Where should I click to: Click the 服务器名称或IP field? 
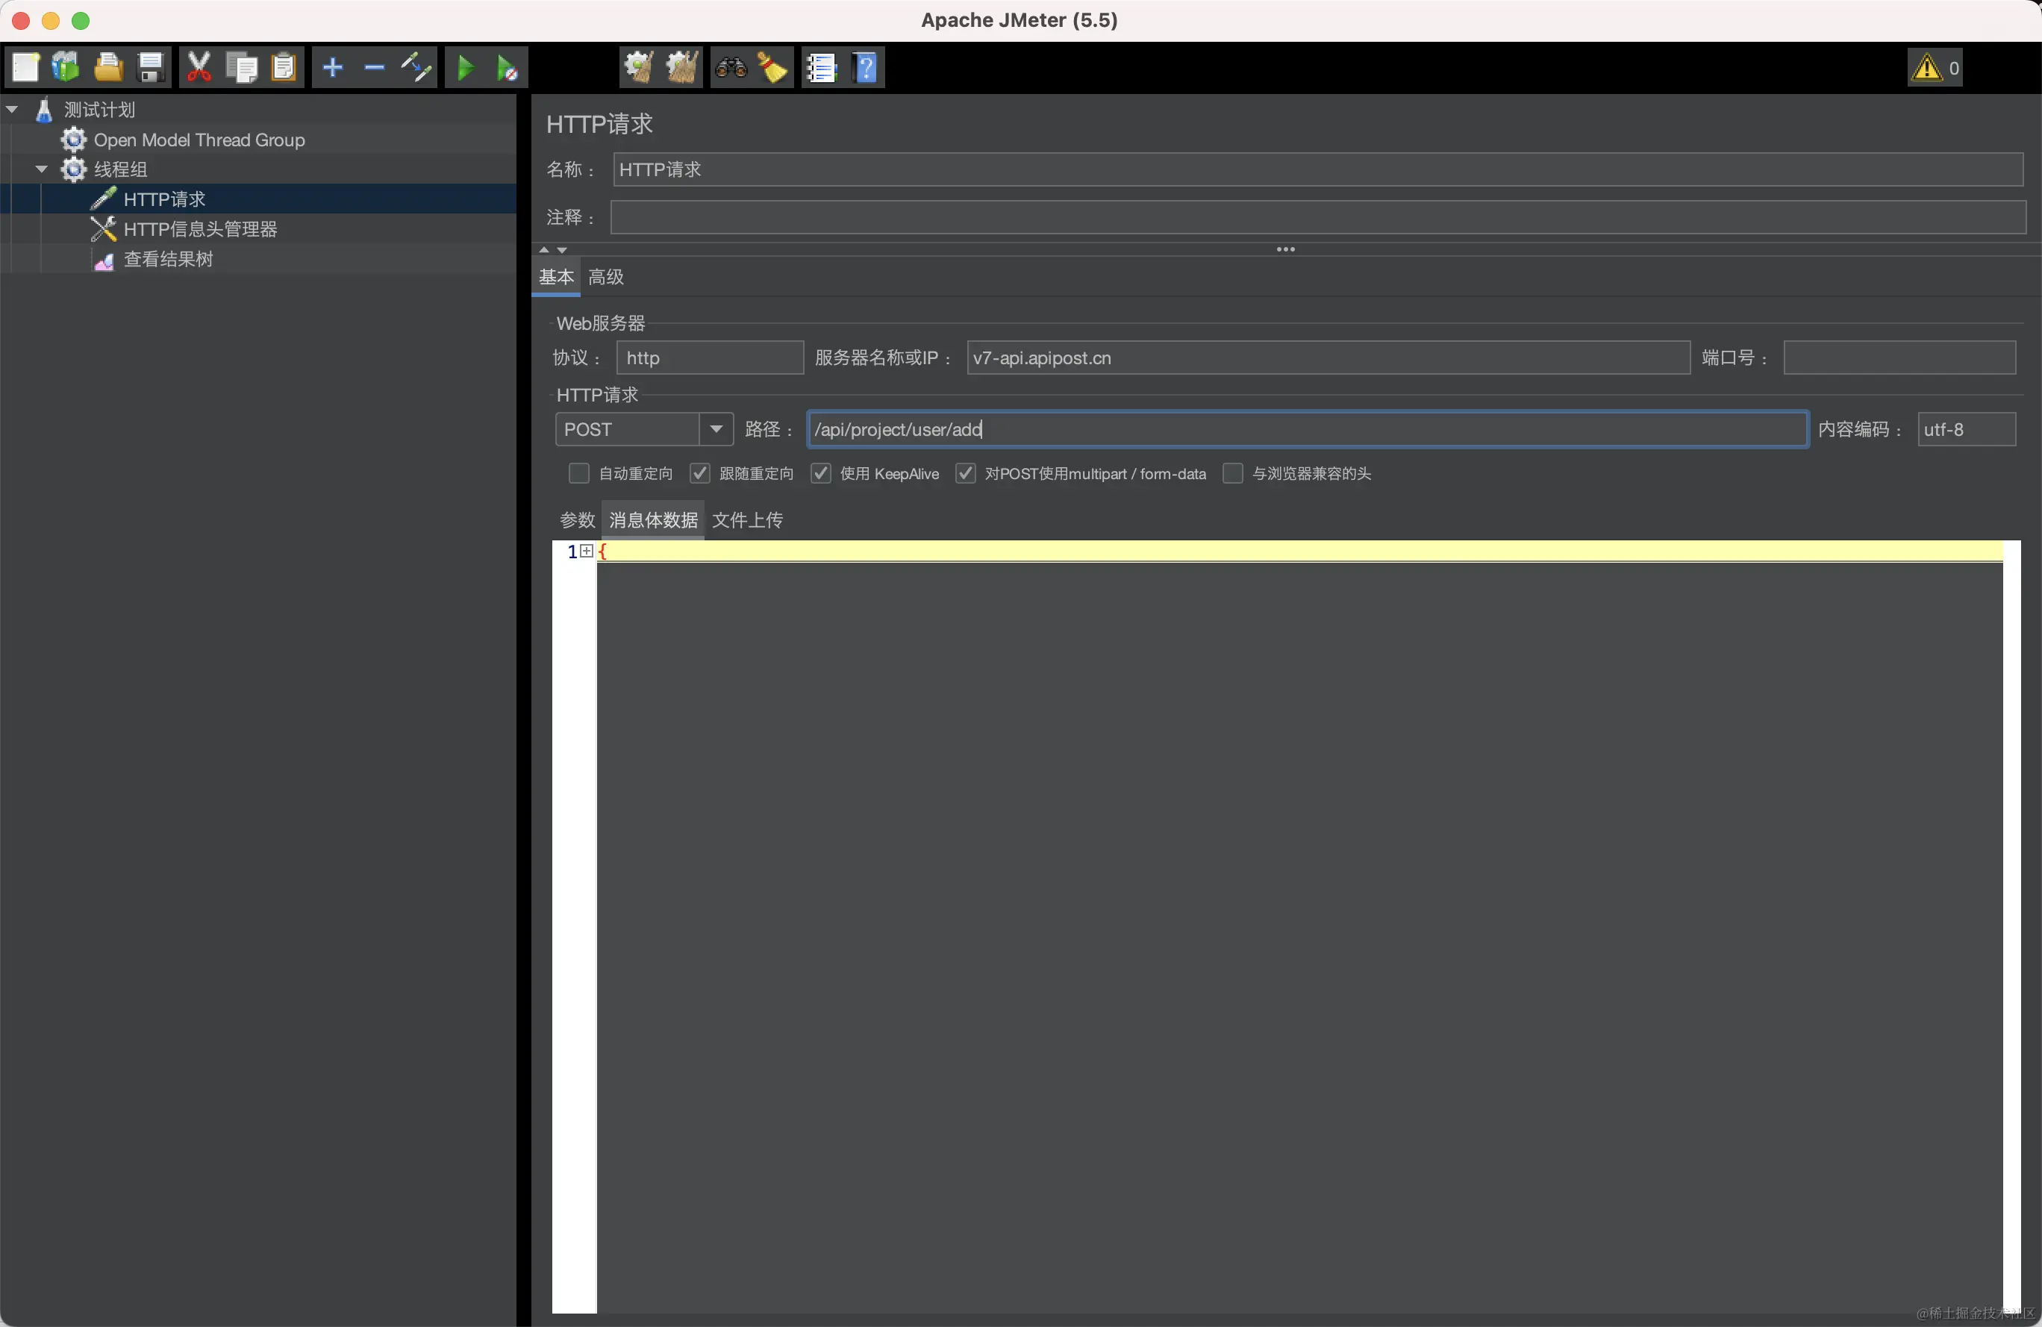click(1328, 357)
